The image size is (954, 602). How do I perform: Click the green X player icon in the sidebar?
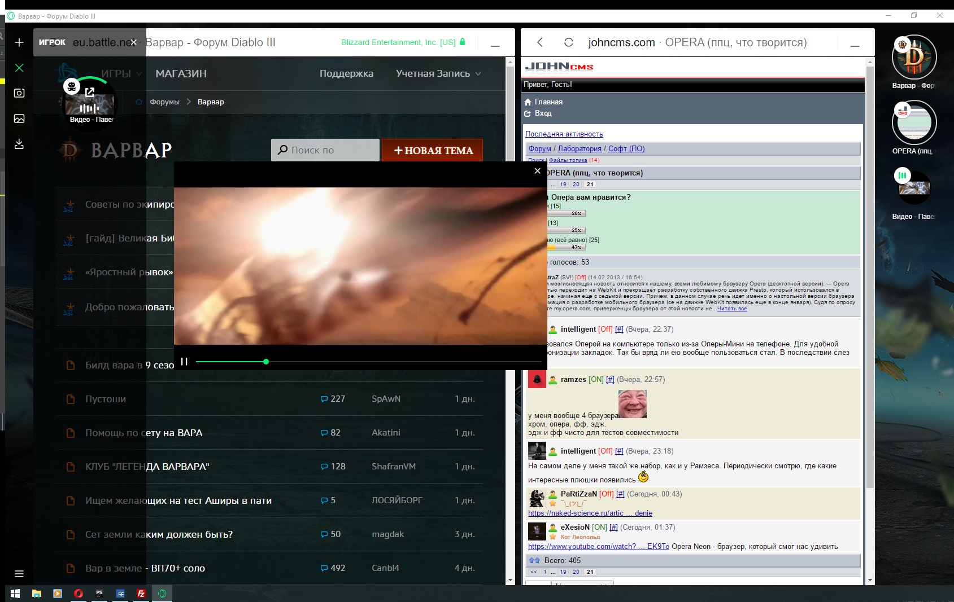pyautogui.click(x=19, y=68)
